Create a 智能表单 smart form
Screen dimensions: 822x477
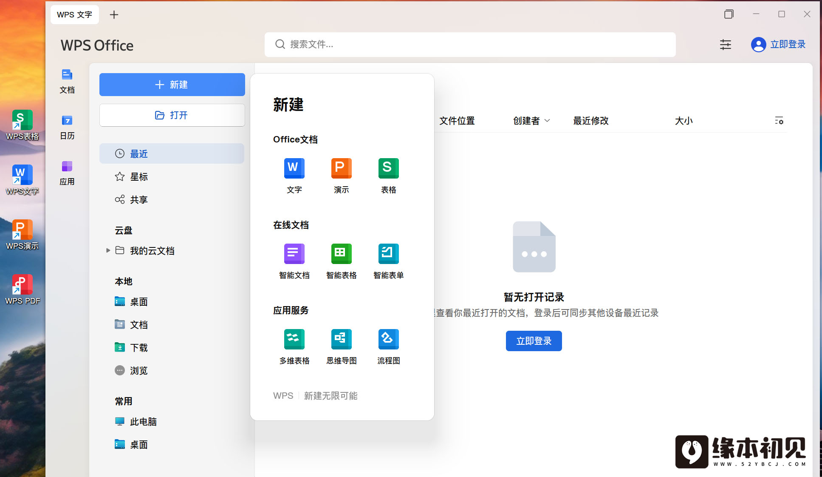pyautogui.click(x=388, y=254)
